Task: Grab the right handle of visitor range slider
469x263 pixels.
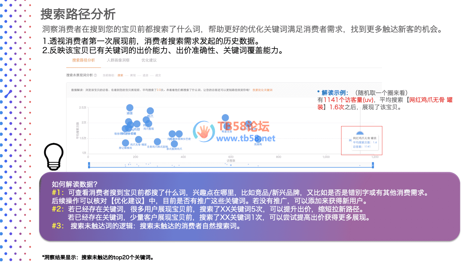Action: [x=373, y=165]
